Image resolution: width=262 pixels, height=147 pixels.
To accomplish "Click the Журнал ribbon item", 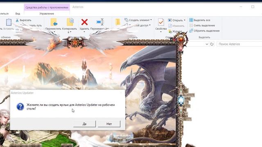I will pyautogui.click(x=175, y=31).
